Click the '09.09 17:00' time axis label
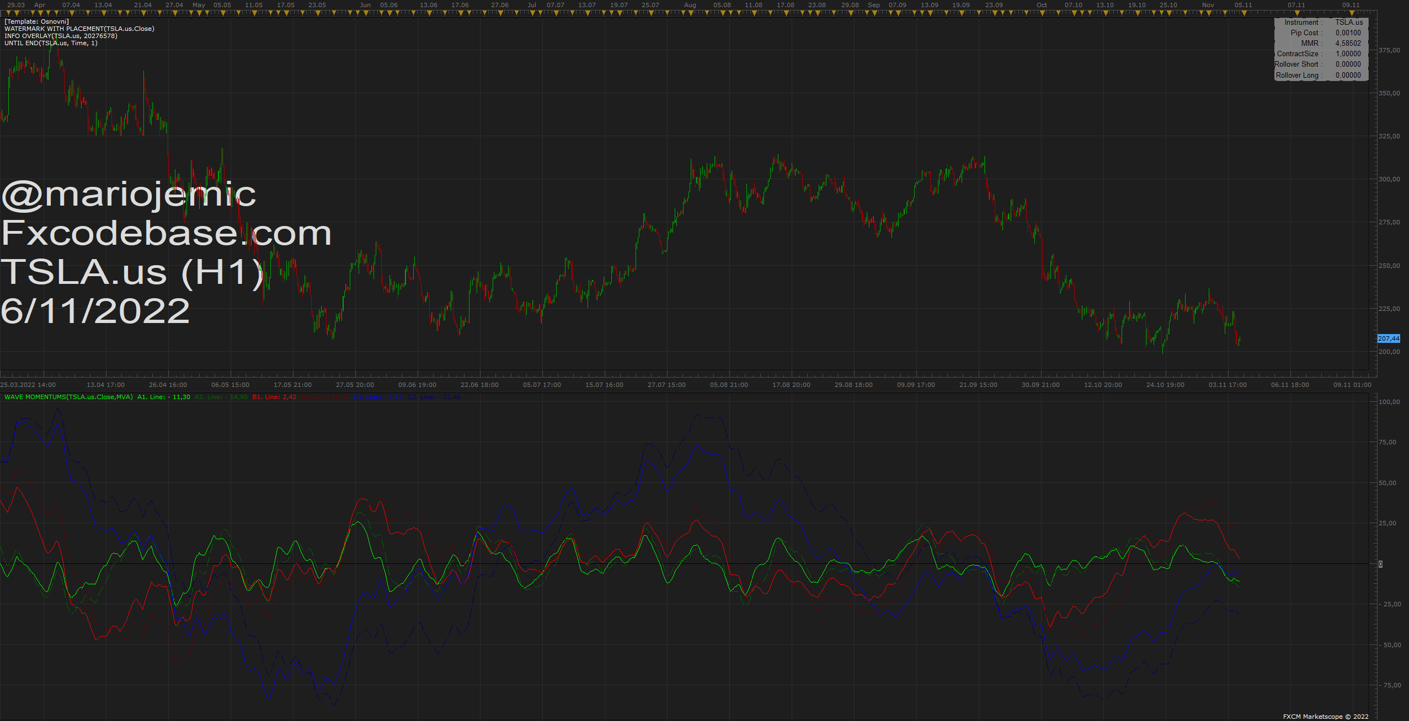The image size is (1409, 721). [916, 385]
